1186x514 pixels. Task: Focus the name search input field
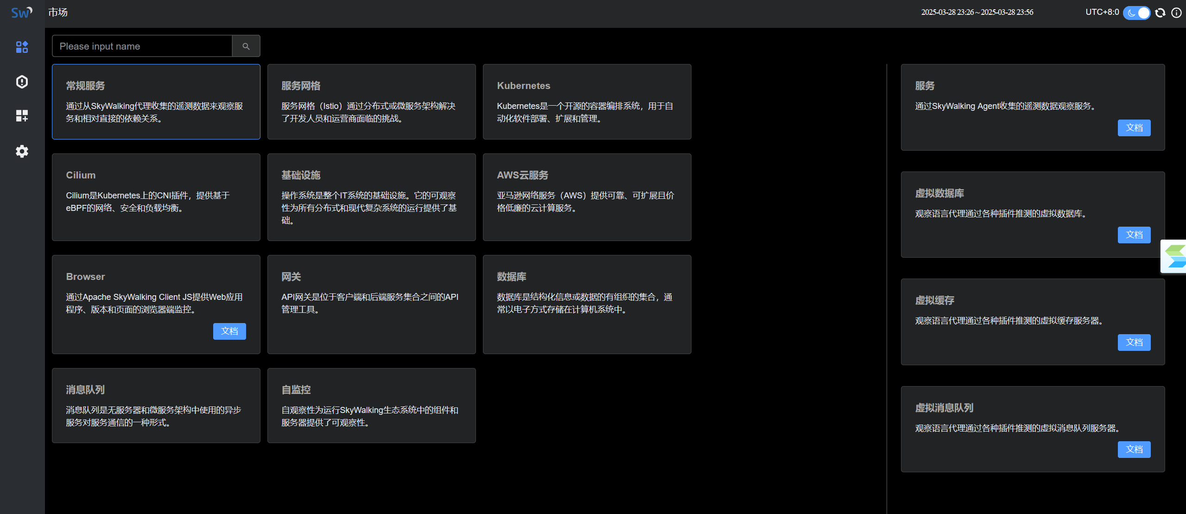pos(142,46)
